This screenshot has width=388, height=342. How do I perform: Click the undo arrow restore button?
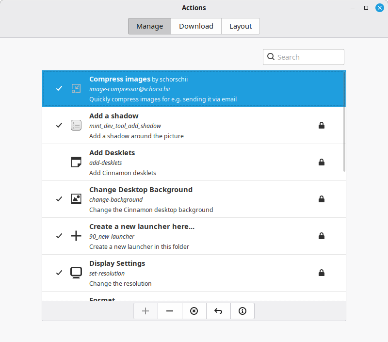tap(218, 311)
